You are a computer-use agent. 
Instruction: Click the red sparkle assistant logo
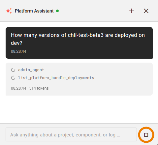9,11
